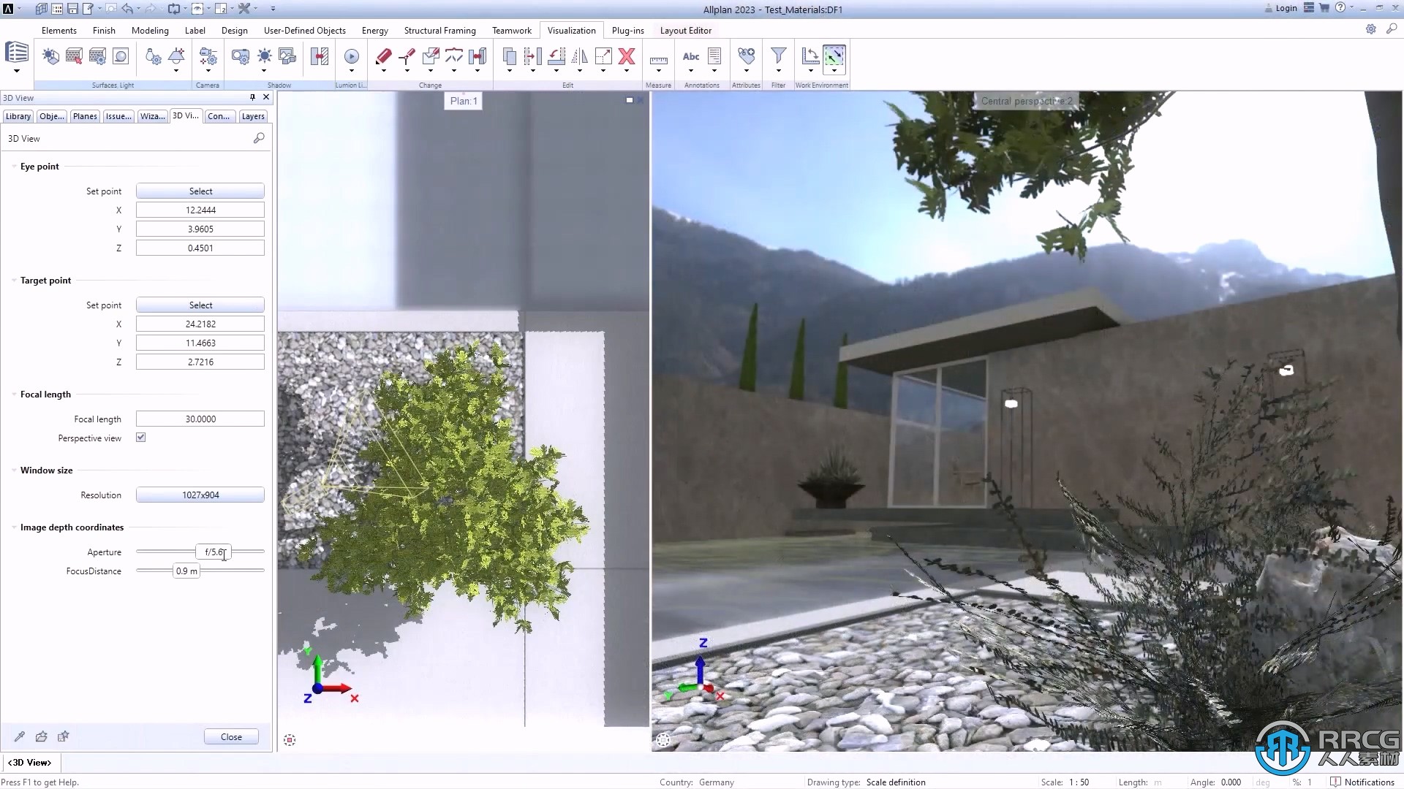Open the Visualization menu
The width and height of the screenshot is (1404, 789).
tap(571, 30)
